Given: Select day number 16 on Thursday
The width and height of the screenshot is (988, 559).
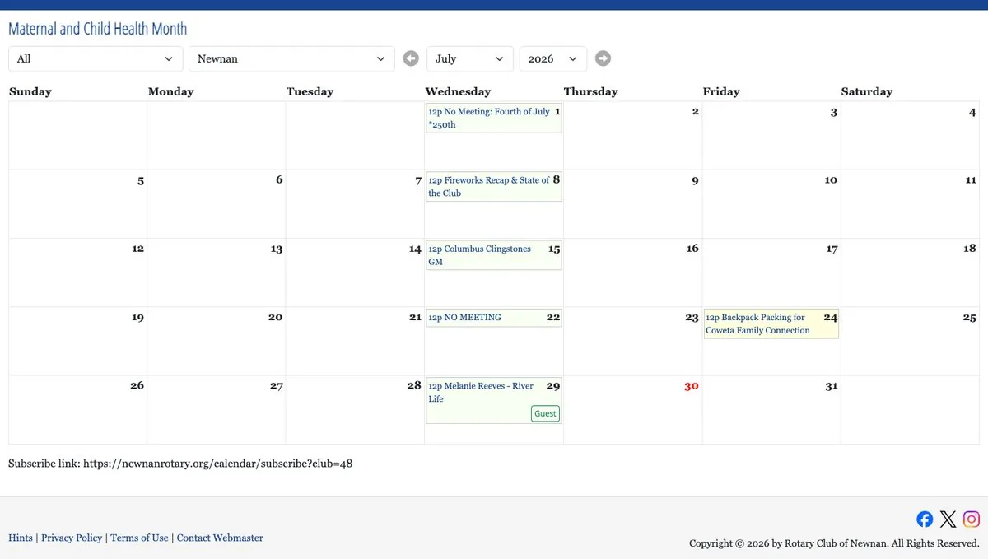Looking at the screenshot, I should point(692,249).
